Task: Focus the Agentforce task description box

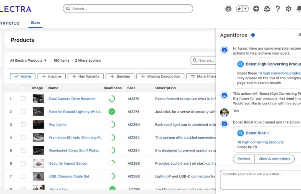Action: 260,180
